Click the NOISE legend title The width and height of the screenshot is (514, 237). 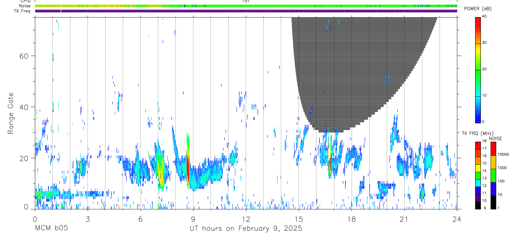point(496,138)
